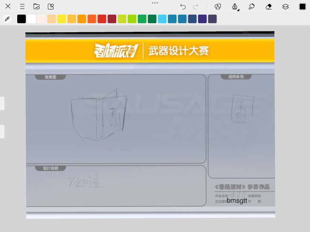The height and width of the screenshot is (232, 310).
Task: Pick the navy blue swatch
Action: pos(192,19)
